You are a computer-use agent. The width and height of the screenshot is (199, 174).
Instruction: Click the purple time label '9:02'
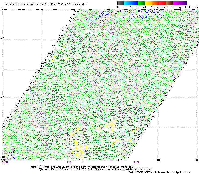137,162
